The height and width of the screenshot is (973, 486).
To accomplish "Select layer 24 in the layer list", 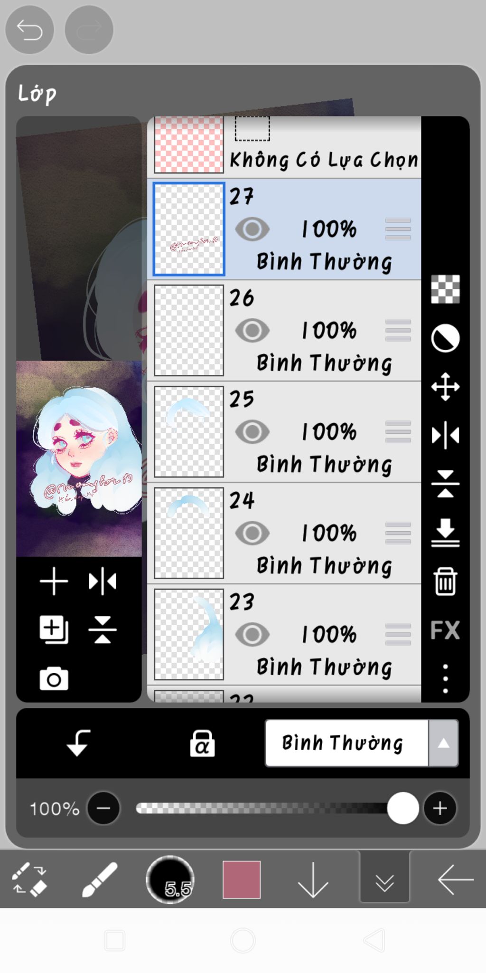I will pos(284,533).
